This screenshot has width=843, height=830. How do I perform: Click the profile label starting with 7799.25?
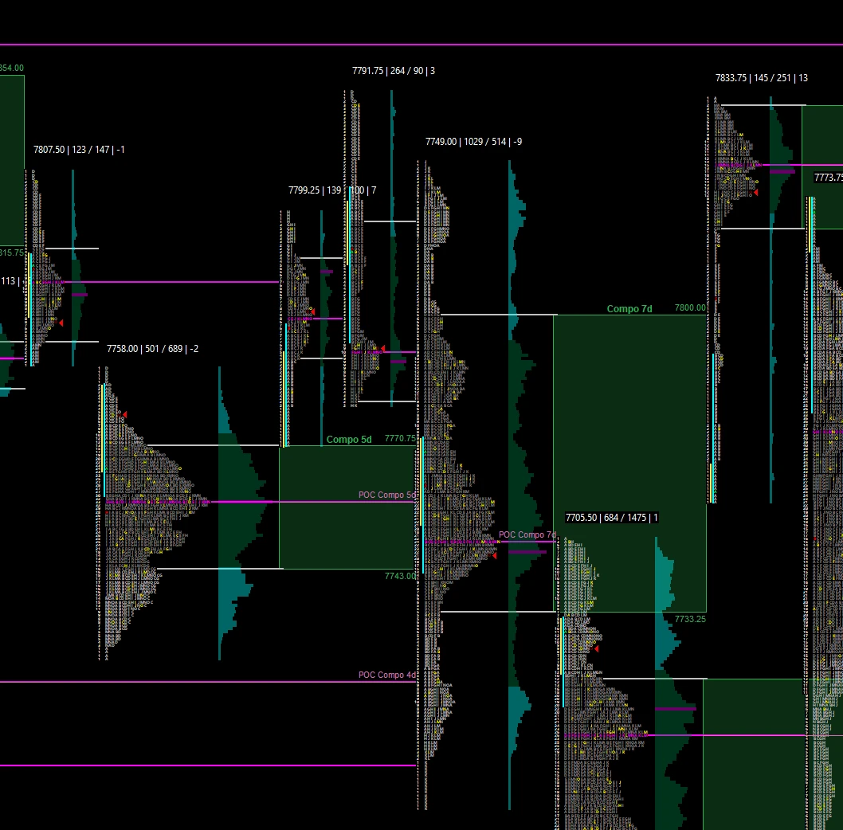[332, 190]
